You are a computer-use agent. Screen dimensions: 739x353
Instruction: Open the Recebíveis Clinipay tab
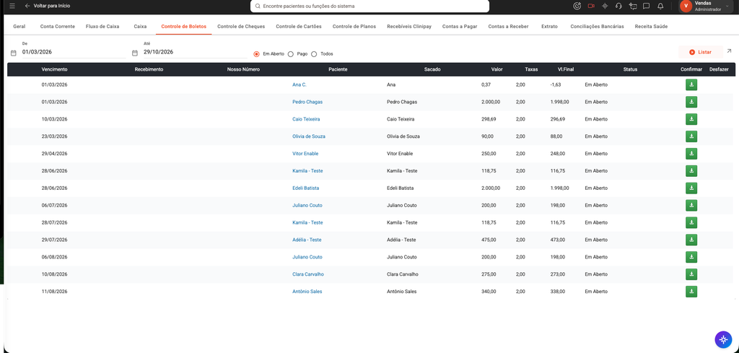(x=409, y=27)
